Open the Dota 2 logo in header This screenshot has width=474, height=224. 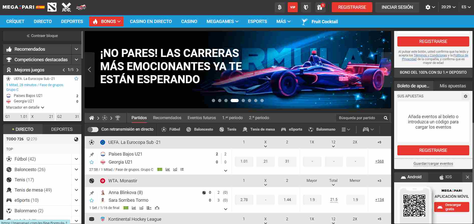[52, 7]
